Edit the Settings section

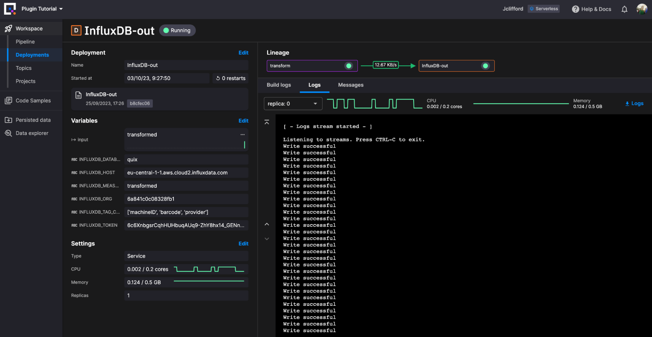tap(243, 244)
